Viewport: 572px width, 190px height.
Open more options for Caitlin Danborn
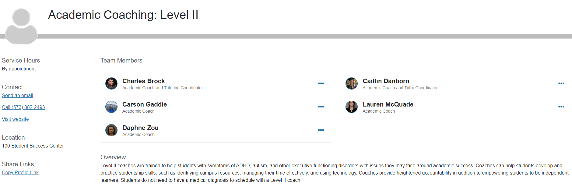561,83
